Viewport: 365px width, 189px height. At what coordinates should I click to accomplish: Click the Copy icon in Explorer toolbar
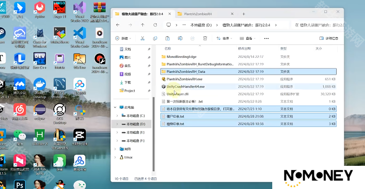(x=155, y=38)
